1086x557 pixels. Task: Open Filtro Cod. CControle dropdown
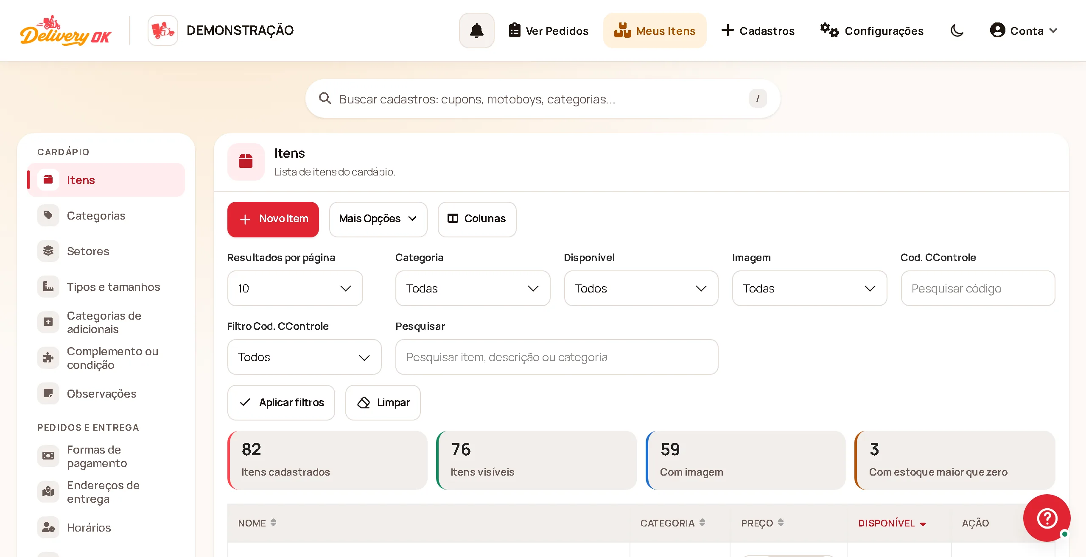[305, 357]
